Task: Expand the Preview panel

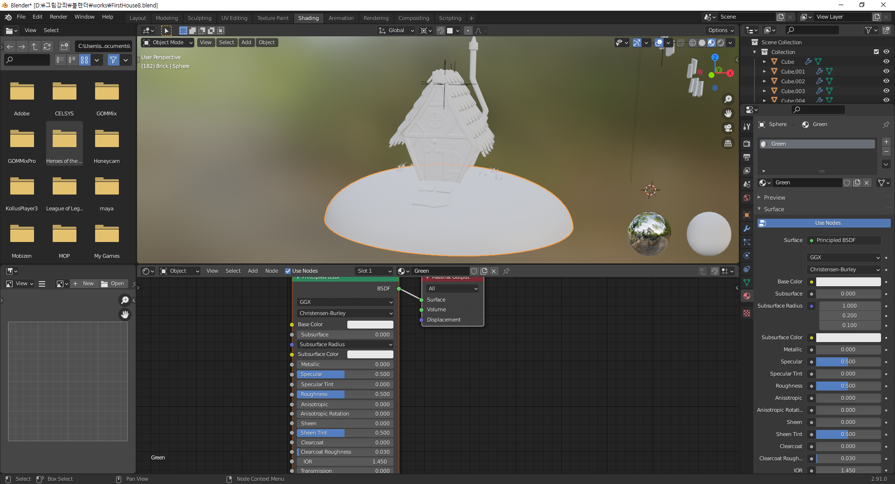Action: pos(774,198)
